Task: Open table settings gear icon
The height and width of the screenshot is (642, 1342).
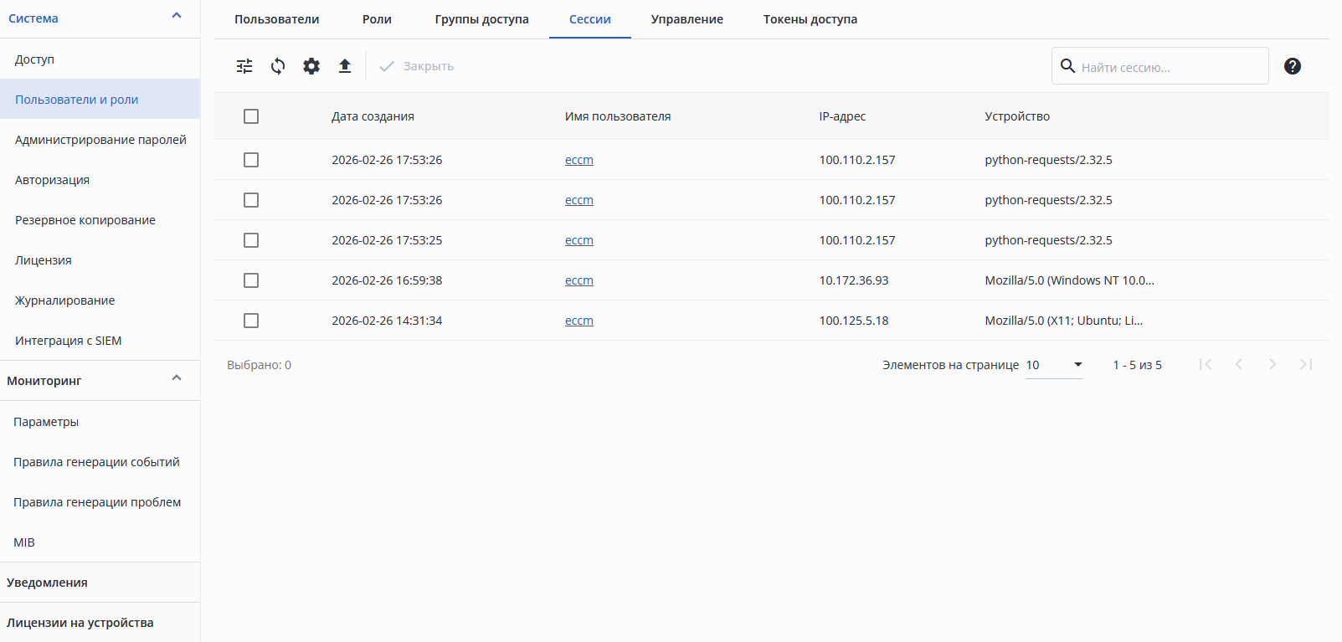Action: point(311,66)
